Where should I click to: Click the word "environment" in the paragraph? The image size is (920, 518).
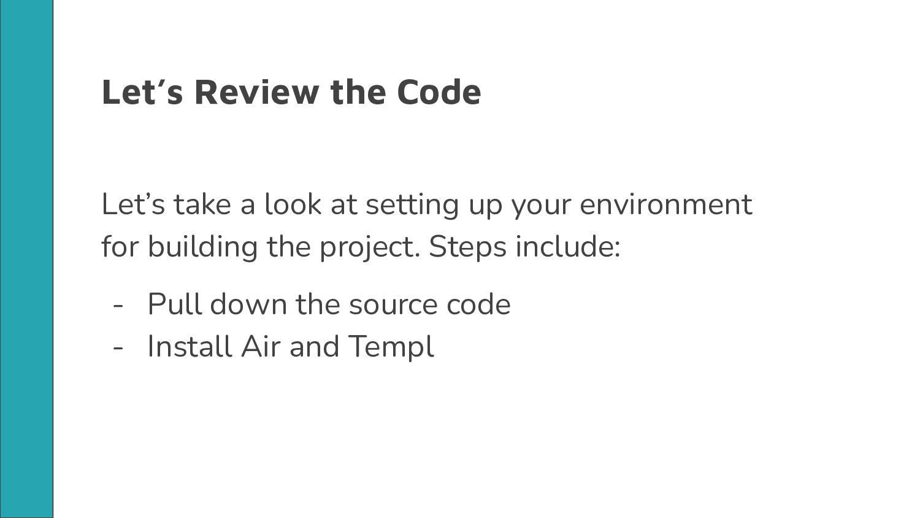[x=665, y=204]
